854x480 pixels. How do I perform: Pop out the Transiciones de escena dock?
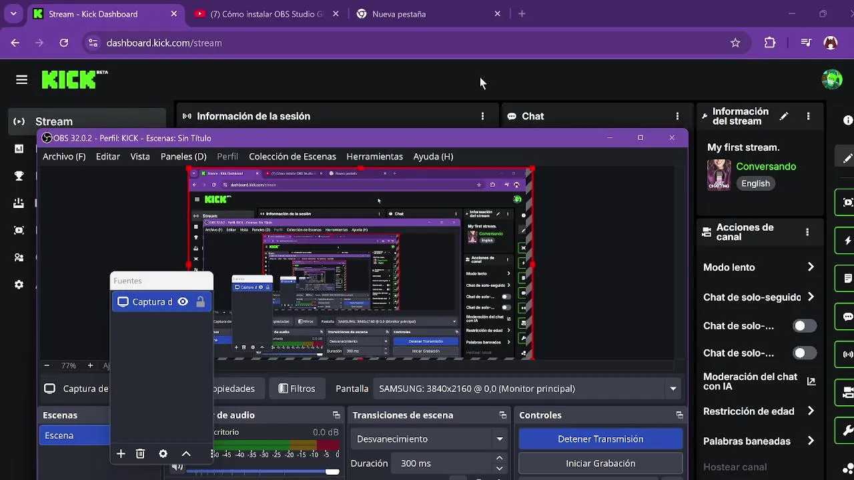coord(503,415)
